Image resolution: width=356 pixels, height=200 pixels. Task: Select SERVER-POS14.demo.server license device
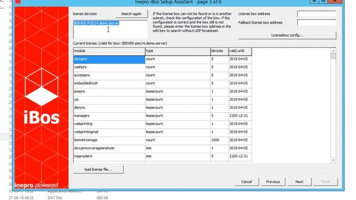pyautogui.click(x=96, y=23)
